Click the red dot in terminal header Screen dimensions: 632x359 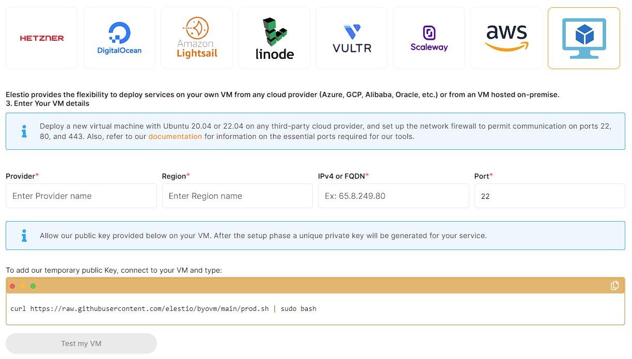pyautogui.click(x=13, y=286)
